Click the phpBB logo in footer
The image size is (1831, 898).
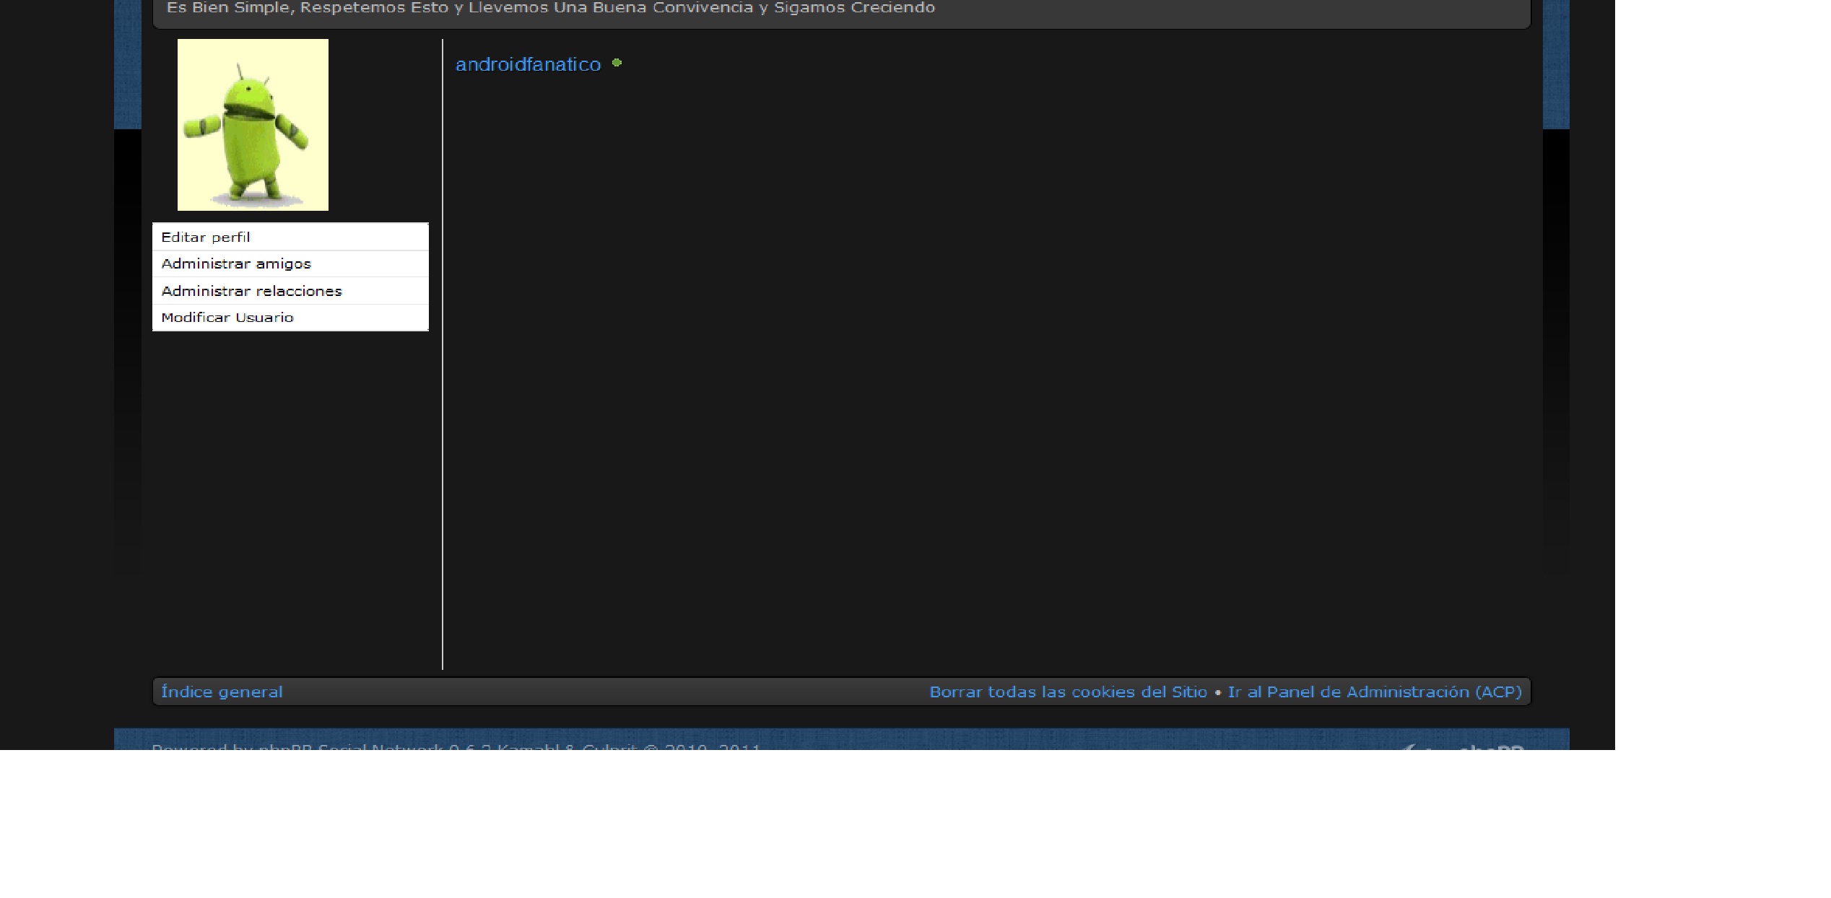click(1466, 746)
